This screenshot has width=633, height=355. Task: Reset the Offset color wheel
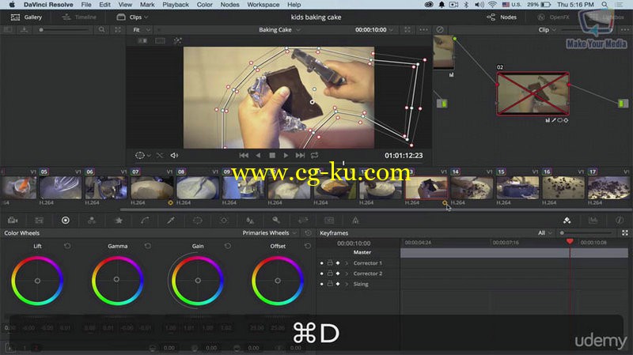[x=308, y=246]
